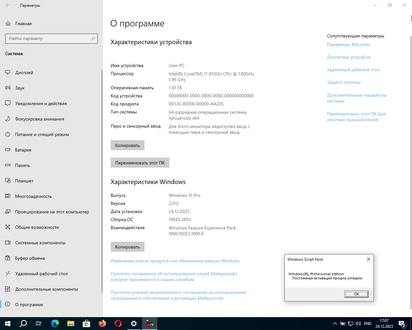Click the colorful blocks app on taskbar

click(150, 324)
